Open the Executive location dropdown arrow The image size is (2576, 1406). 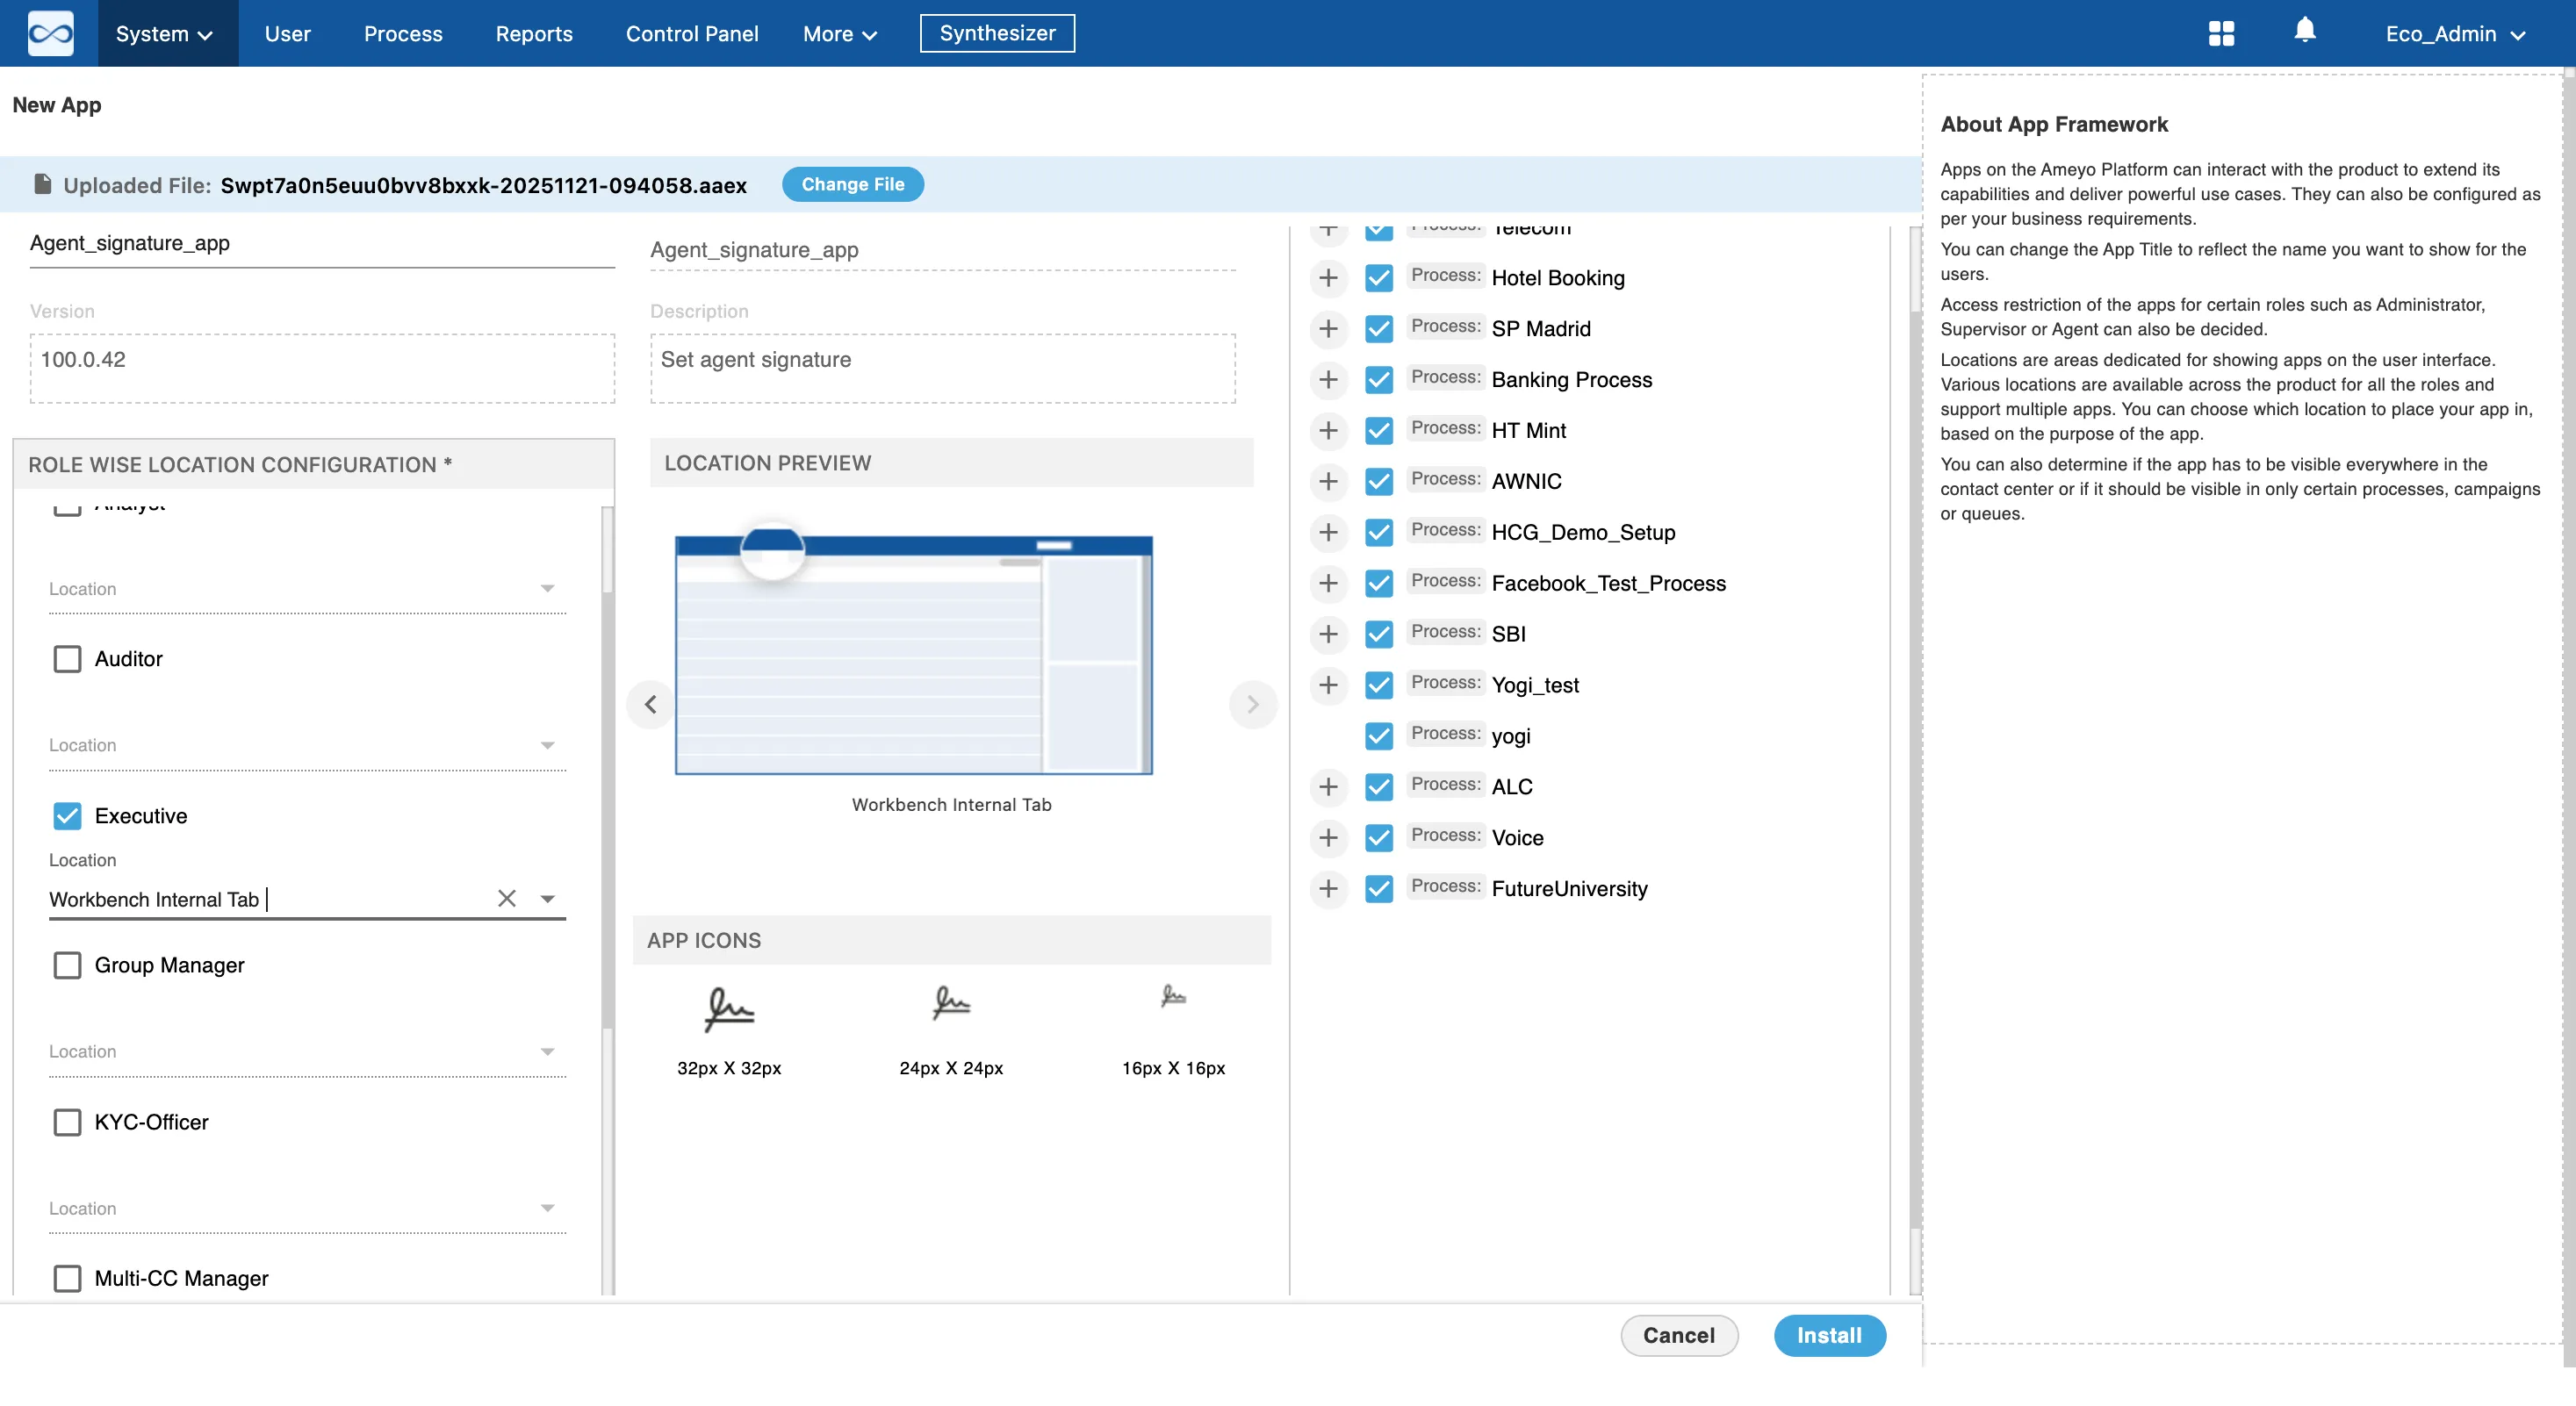[547, 899]
